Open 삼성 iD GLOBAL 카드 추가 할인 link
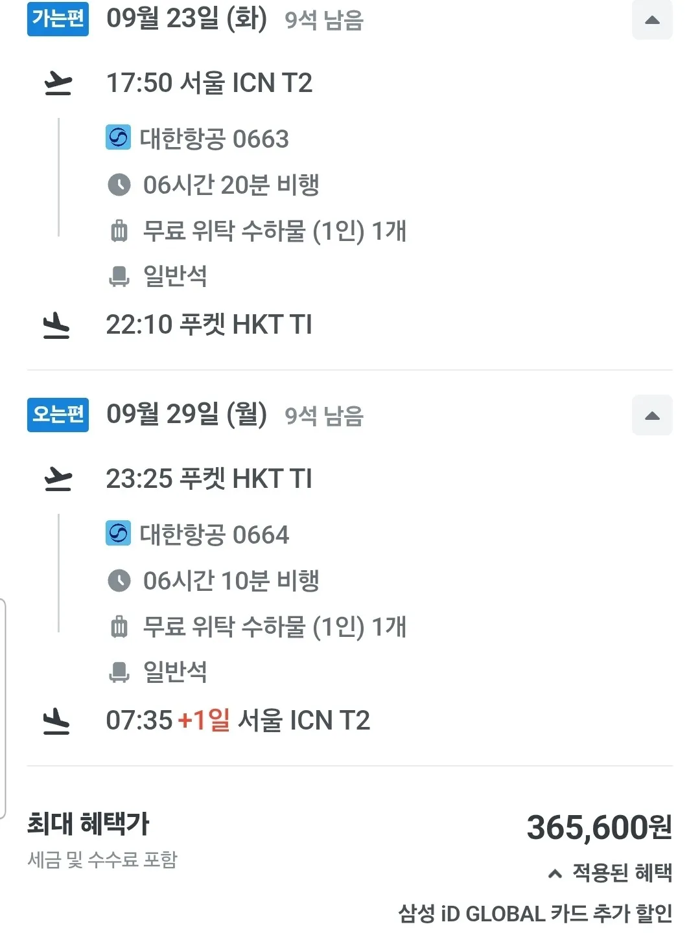 click(535, 914)
